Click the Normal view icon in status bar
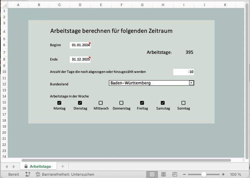Image resolution: width=250 pixels, height=178 pixels. point(152,174)
